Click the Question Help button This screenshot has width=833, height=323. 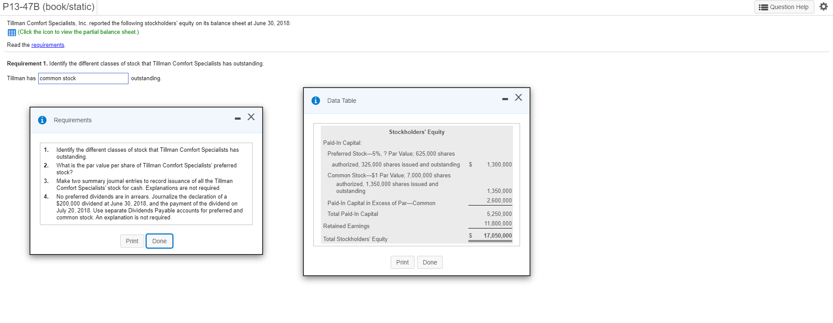(784, 7)
